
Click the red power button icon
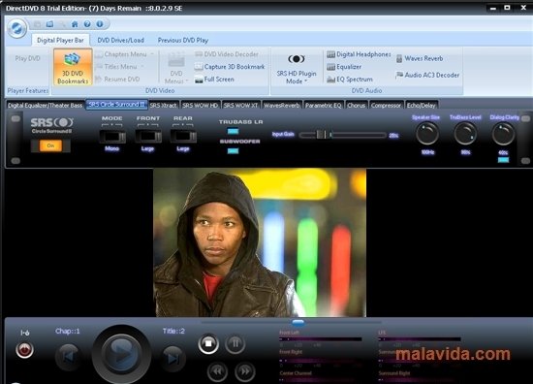(24, 349)
